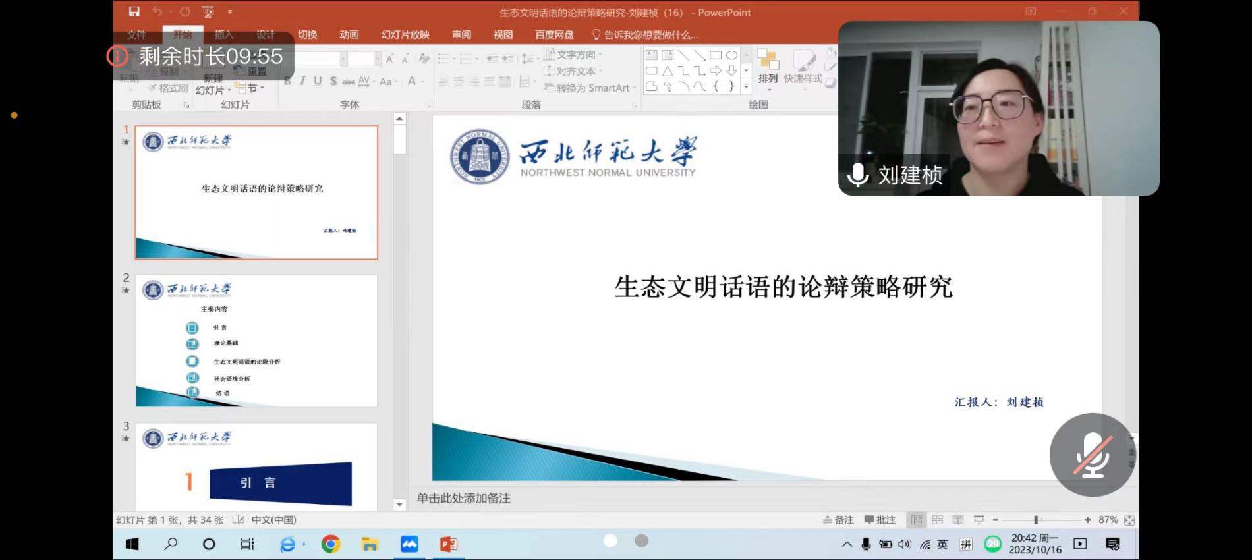Screen dimensions: 1252x560
Task: Toggle italic formatting in the Font group
Action: pyautogui.click(x=302, y=81)
